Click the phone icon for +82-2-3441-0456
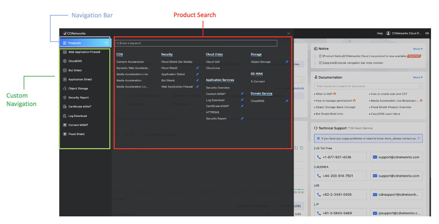Viewport: 439px width, 224px height. (319, 194)
